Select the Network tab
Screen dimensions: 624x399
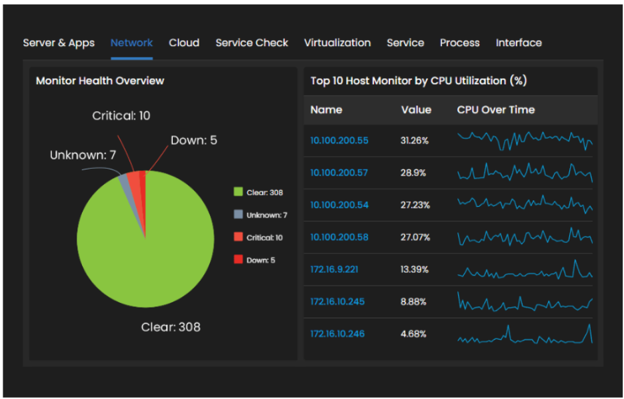coord(132,43)
